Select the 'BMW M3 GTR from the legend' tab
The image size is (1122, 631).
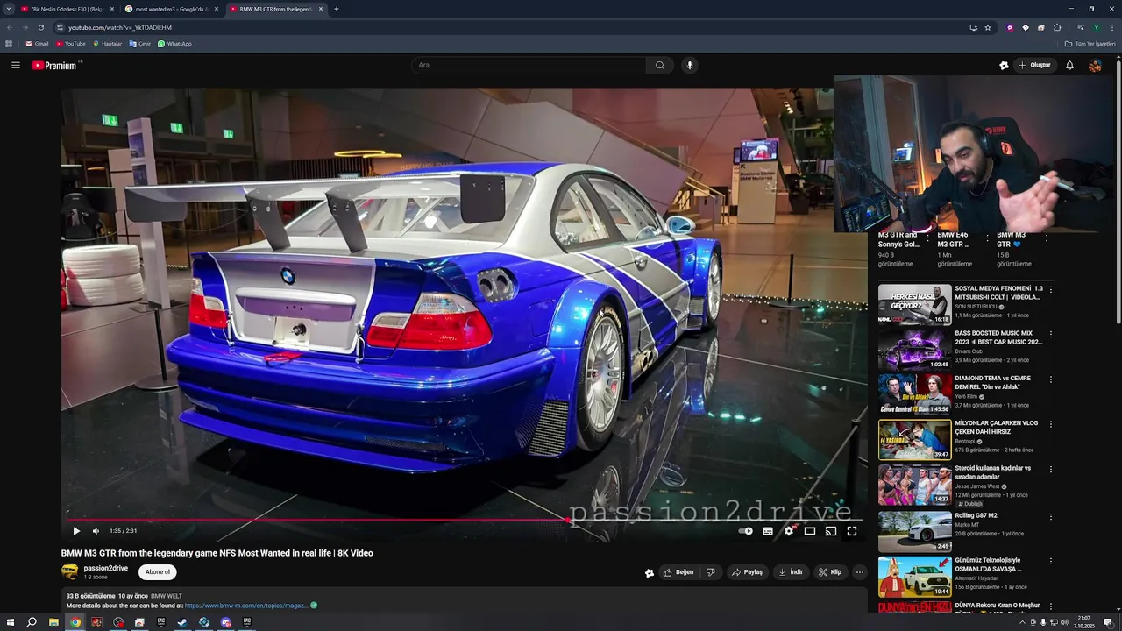coord(276,9)
